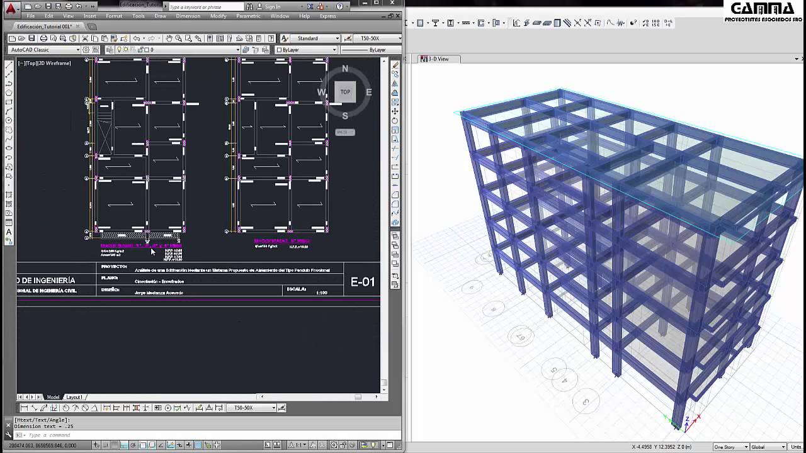
Task: Click the Help question mark toolbar icon
Action: pyautogui.click(x=271, y=38)
